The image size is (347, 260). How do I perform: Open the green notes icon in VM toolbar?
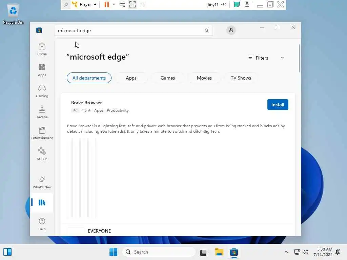click(237, 4)
